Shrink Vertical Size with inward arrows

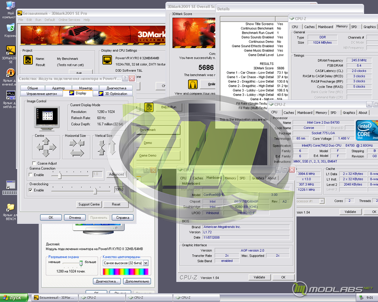(x=102, y=147)
